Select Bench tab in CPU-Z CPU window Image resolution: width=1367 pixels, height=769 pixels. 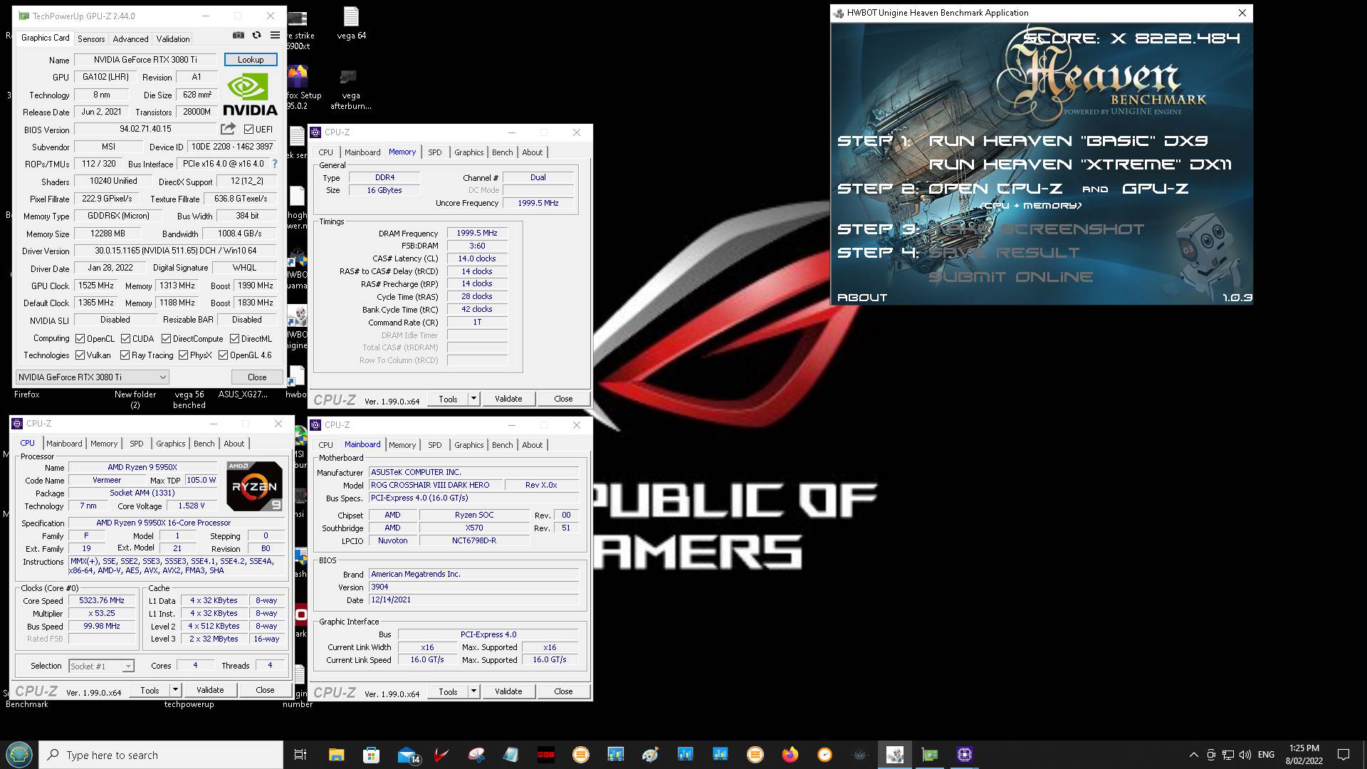(x=204, y=444)
